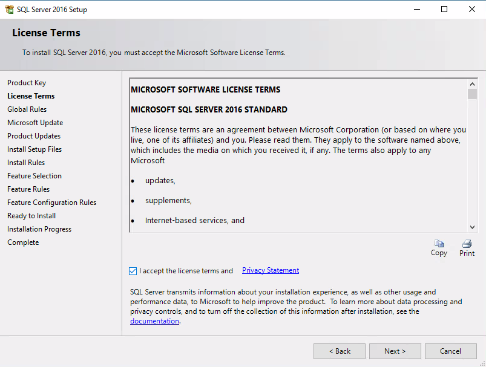Open the Privacy Statement link
This screenshot has height=367, width=486.
pyautogui.click(x=270, y=270)
